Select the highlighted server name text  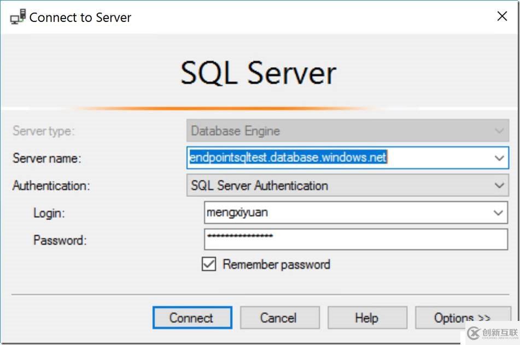click(287, 158)
